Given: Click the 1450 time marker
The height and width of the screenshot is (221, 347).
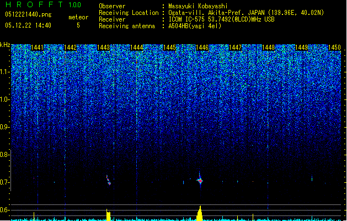Looking at the screenshot, I should point(334,48).
